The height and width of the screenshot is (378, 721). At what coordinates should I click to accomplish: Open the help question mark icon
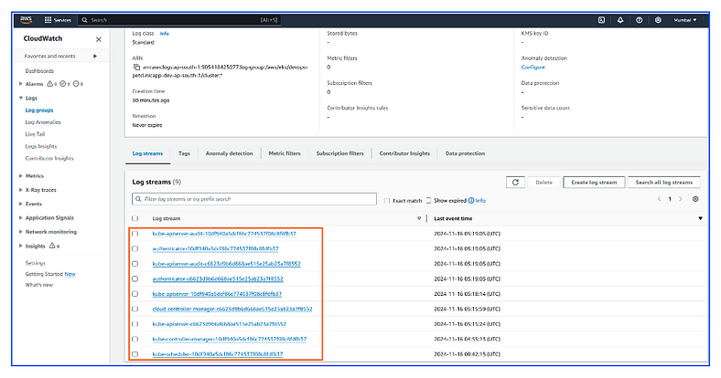click(x=640, y=20)
